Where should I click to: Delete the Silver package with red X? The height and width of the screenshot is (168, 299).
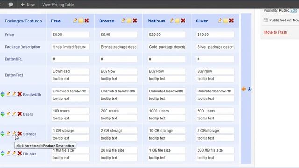pyautogui.click(x=231, y=21)
